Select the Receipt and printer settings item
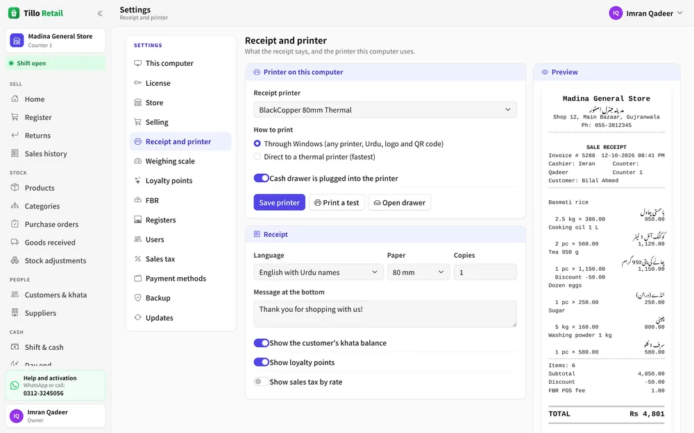Viewport: 694px width, 433px height. [x=180, y=141]
